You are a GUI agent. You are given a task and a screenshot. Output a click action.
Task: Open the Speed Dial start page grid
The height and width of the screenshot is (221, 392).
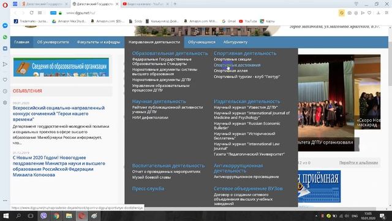[x=40, y=13]
